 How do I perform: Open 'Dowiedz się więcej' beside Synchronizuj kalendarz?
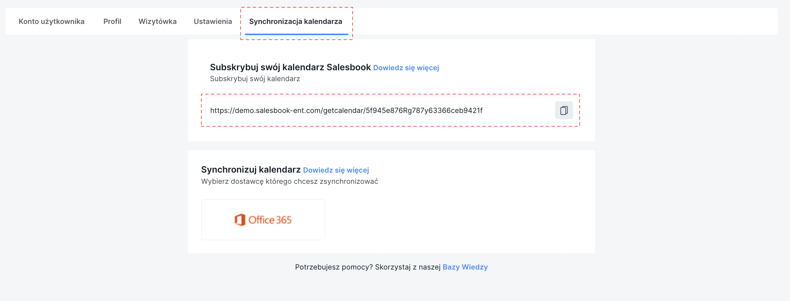click(x=336, y=170)
